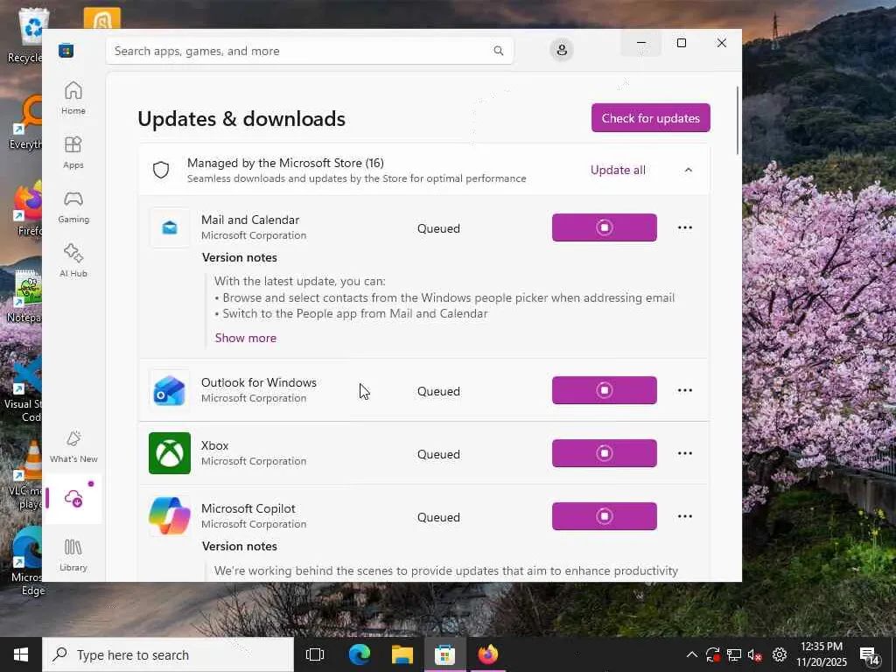Click the muted volume tray icon
Viewport: 896px width, 672px height.
click(755, 655)
